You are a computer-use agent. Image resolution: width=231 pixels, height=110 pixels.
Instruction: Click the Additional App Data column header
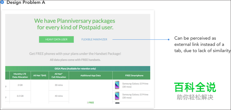pos(90,76)
